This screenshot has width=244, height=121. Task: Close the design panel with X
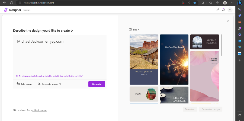pyautogui.click(x=228, y=21)
